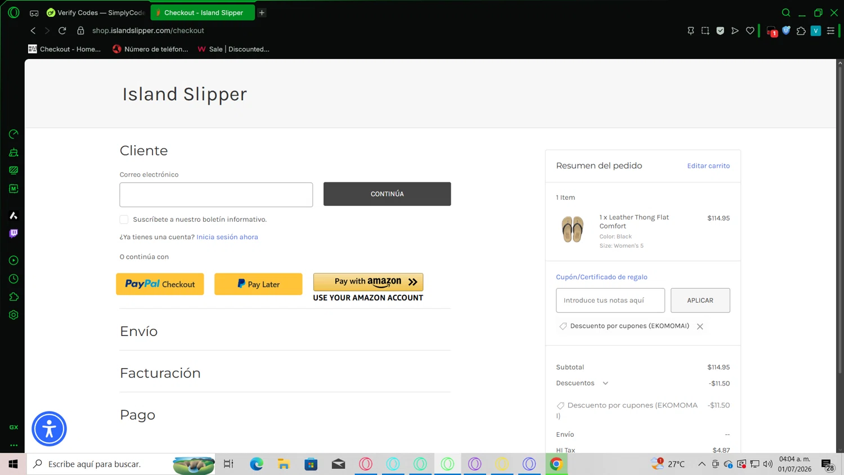Click the APLICAR coupon button
The width and height of the screenshot is (844, 475).
700,301
